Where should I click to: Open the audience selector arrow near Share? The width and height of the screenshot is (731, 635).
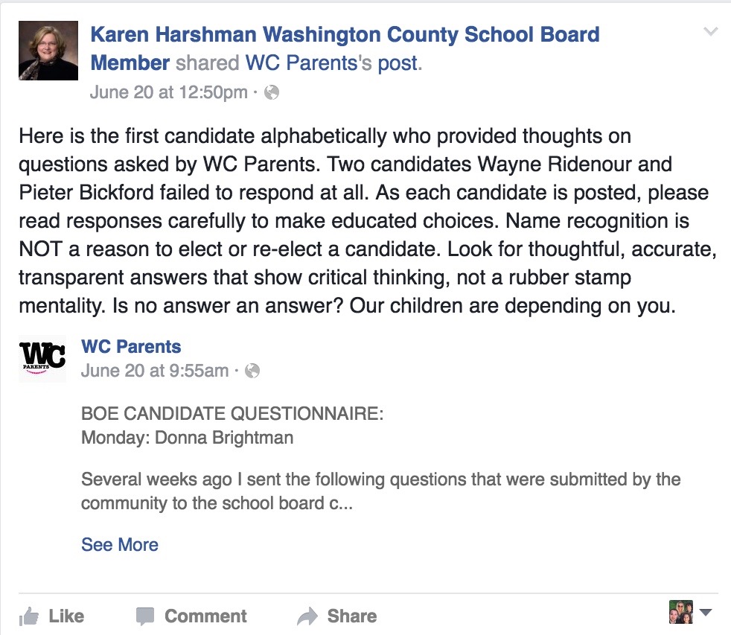(x=706, y=612)
